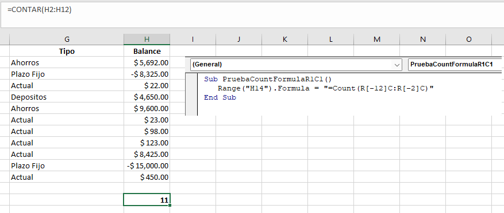Open the (General) object dropdown

pos(296,64)
